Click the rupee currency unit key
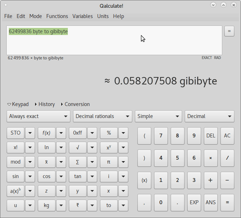The width and height of the screenshot is (241, 218). tap(77, 205)
